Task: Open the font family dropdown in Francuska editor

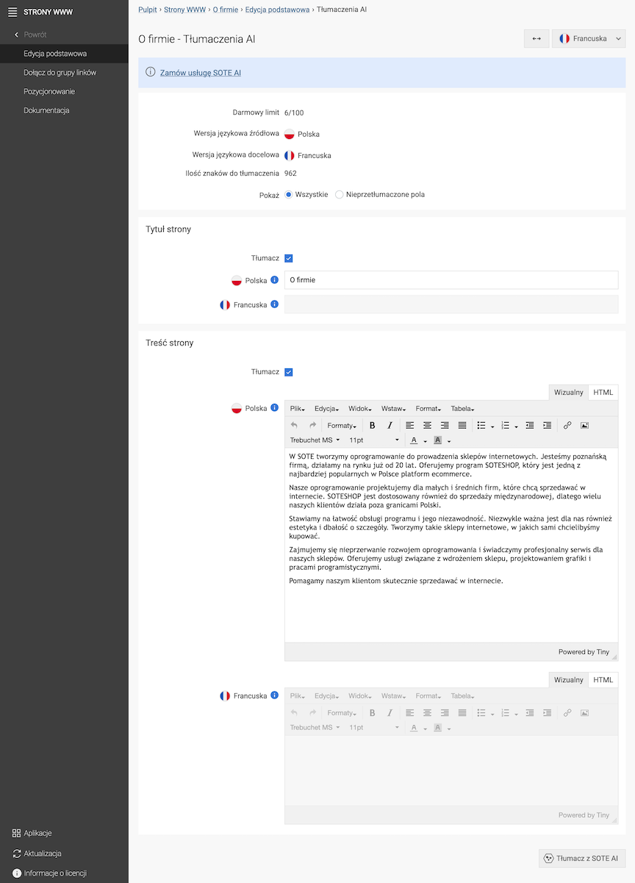Action: 315,727
